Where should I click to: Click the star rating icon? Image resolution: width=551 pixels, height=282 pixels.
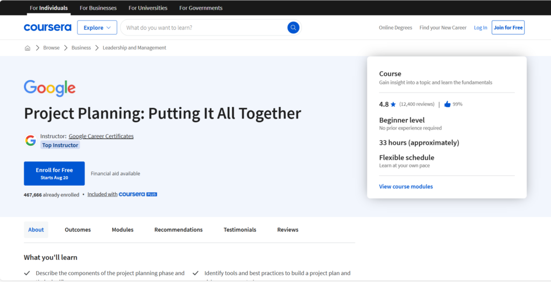coord(393,104)
